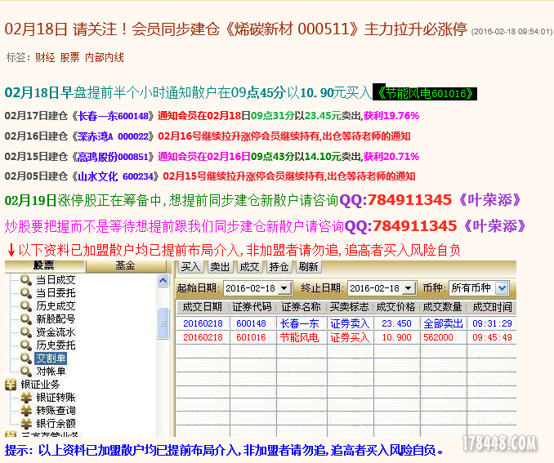Open the 起始日期 date dropdown
Screen dimensions: 554x463
(285, 288)
